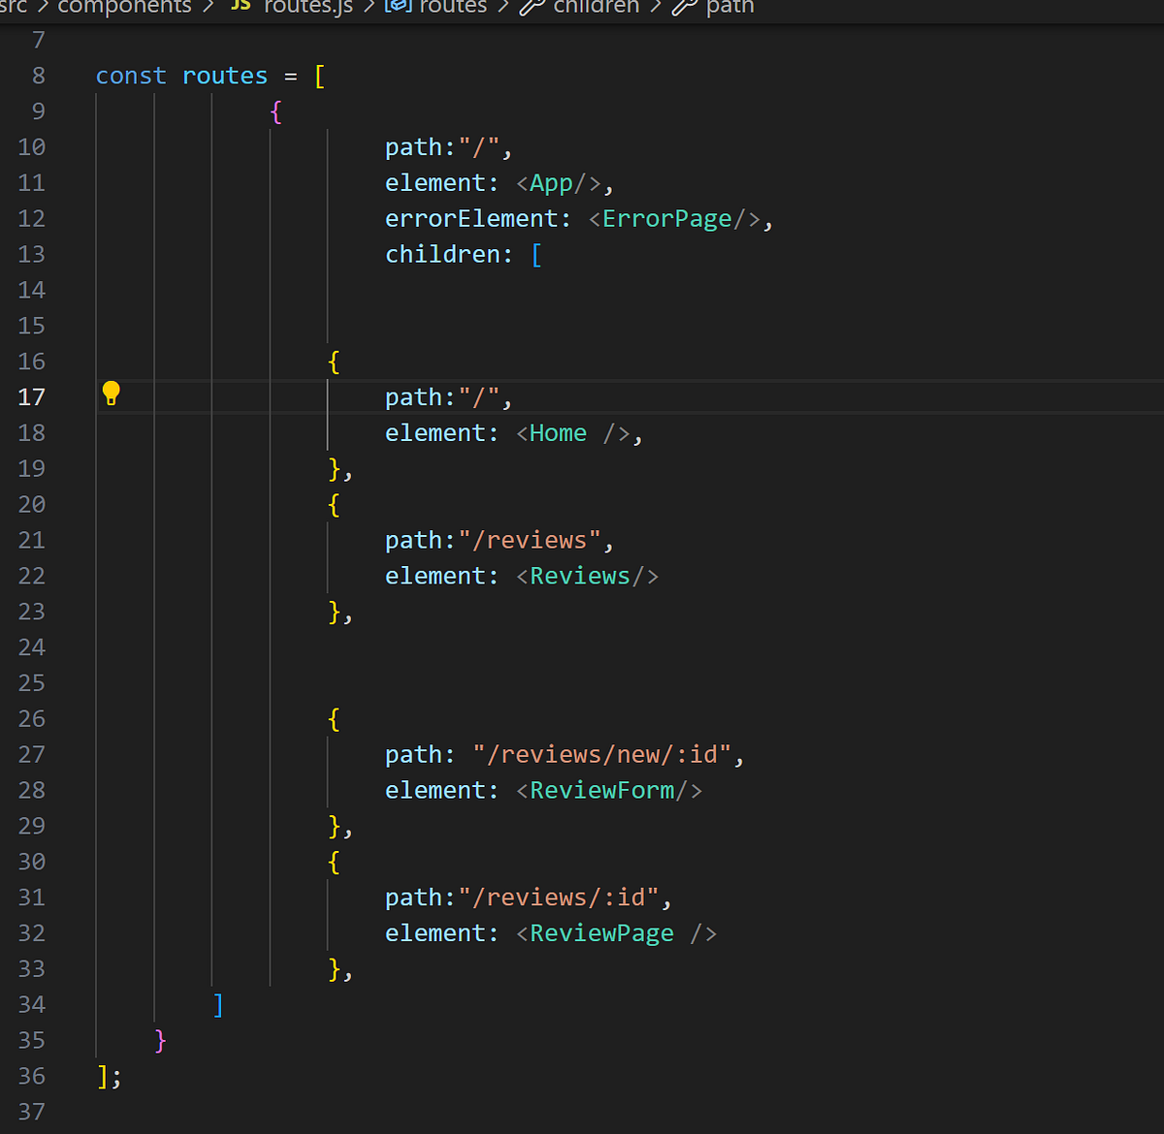Click the symbol icon before children breadcrumb

532,8
